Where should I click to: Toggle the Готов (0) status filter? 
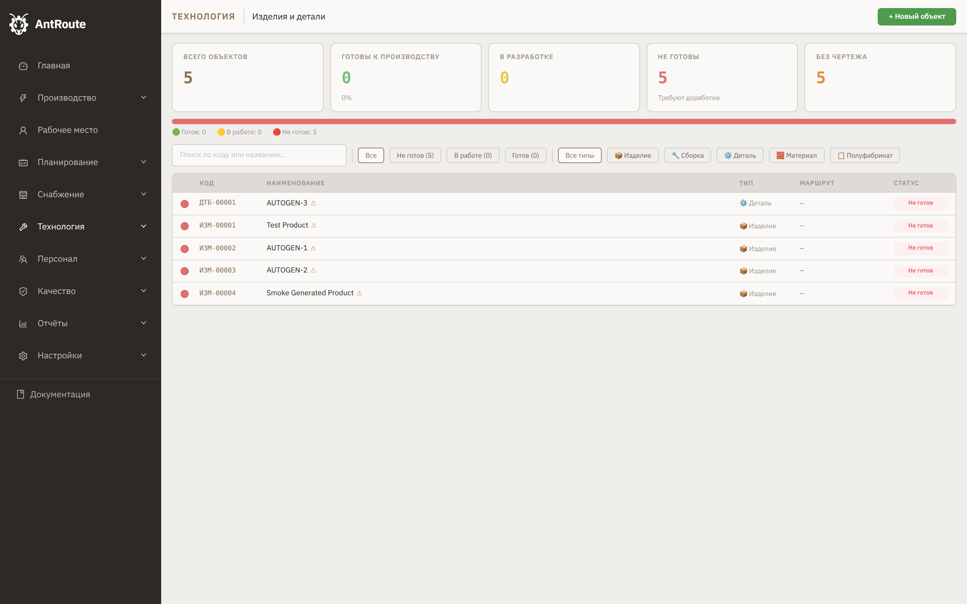[x=525, y=155]
